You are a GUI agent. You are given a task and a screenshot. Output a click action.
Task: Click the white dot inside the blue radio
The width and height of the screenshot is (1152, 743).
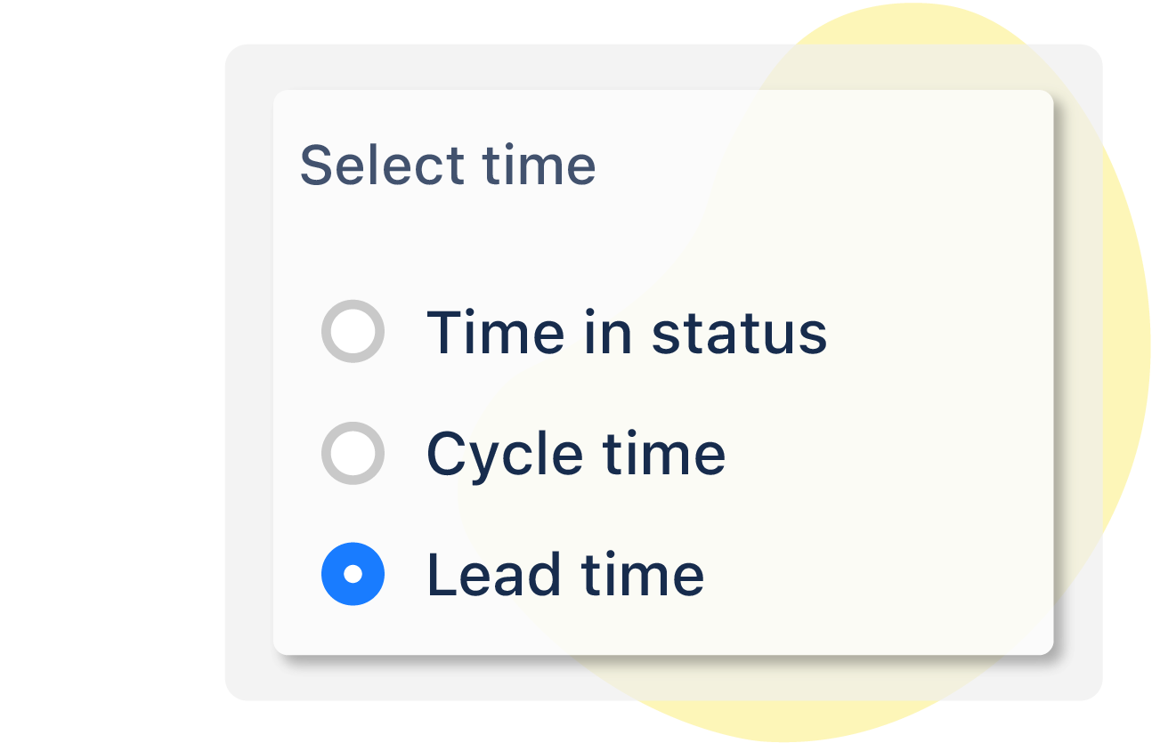click(353, 574)
